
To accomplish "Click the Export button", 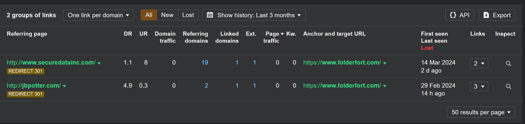I will pos(497,15).
